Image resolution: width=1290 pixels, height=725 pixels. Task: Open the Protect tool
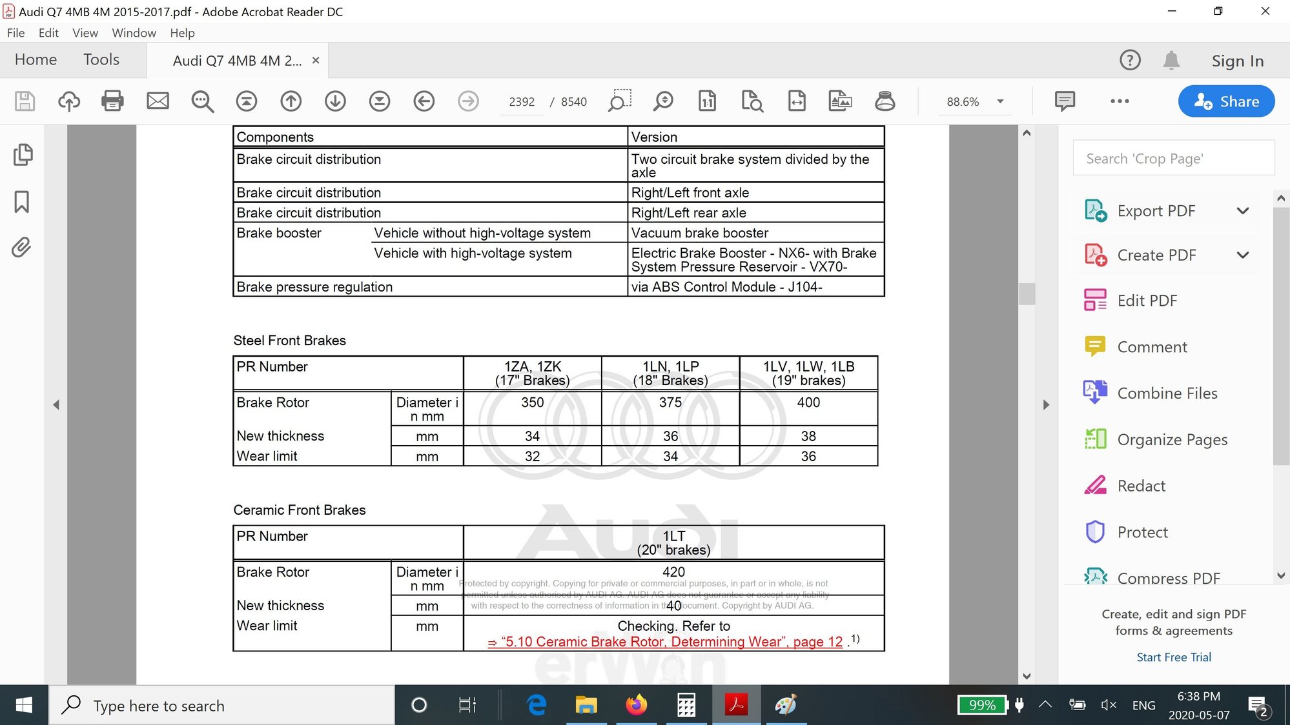[x=1143, y=532]
